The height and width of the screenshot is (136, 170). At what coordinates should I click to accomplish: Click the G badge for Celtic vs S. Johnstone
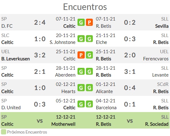click(81, 39)
